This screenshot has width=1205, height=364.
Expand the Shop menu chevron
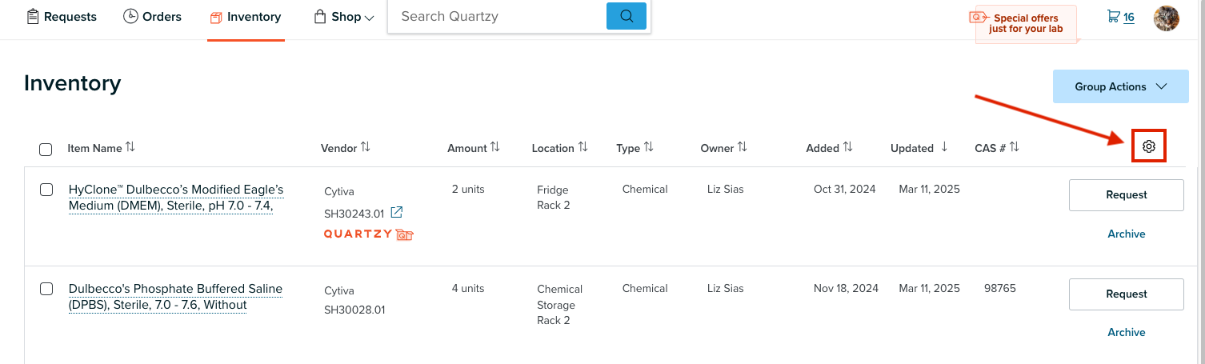(x=369, y=18)
